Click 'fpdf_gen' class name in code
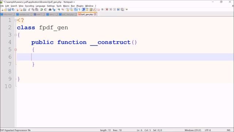The image size is (234, 132). coord(54,28)
